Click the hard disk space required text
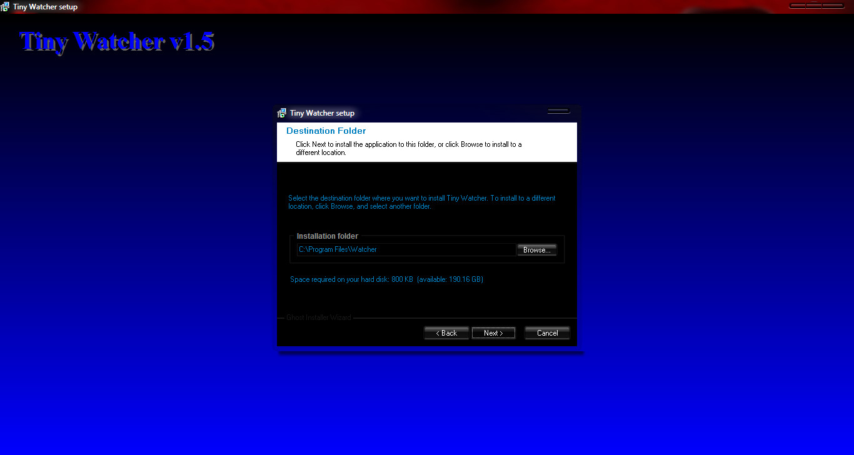This screenshot has width=854, height=455. [386, 279]
